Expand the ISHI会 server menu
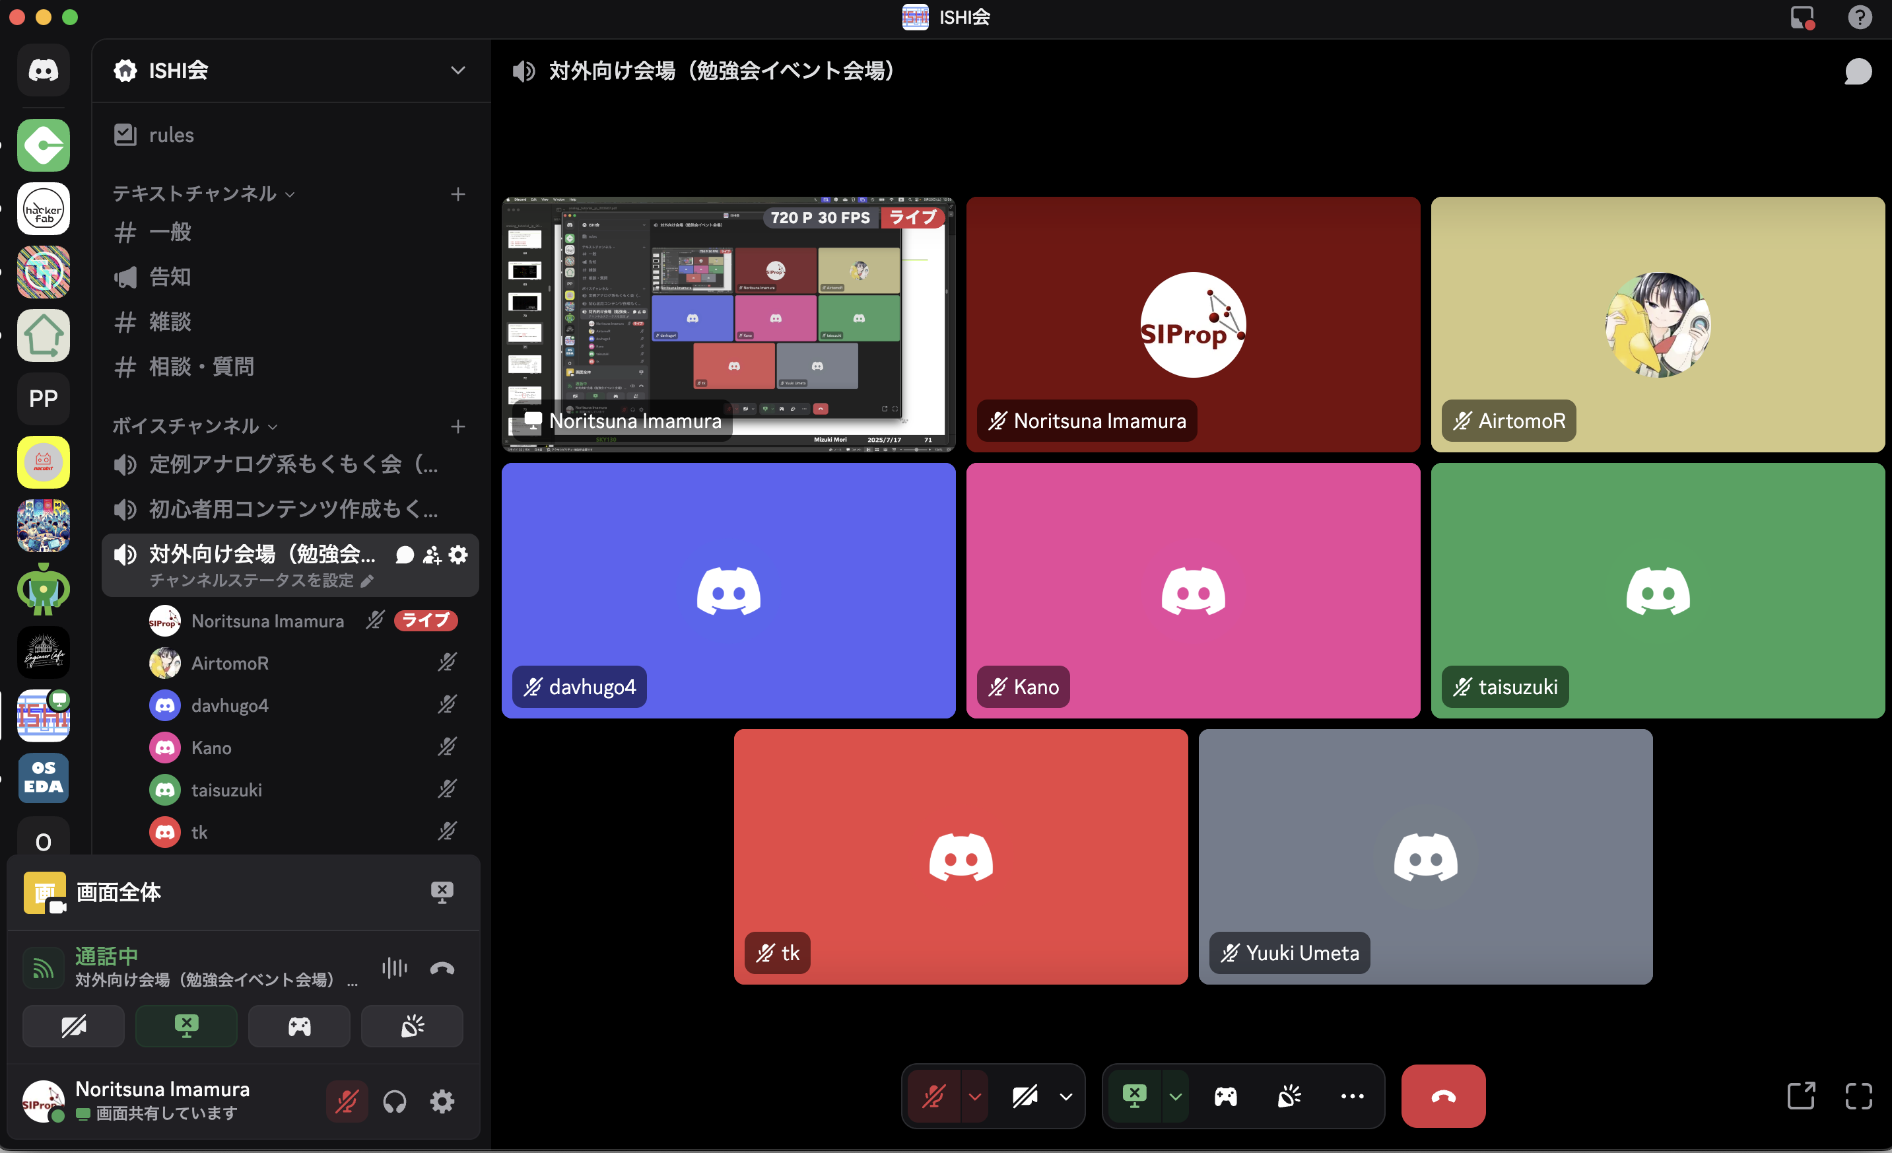Viewport: 1892px width, 1153px height. coord(457,71)
